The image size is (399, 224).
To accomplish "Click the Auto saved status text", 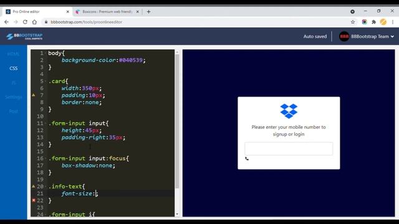I will click(x=315, y=37).
